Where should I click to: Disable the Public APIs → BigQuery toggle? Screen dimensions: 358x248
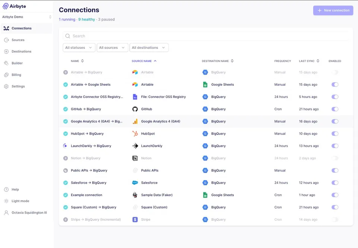click(335, 170)
